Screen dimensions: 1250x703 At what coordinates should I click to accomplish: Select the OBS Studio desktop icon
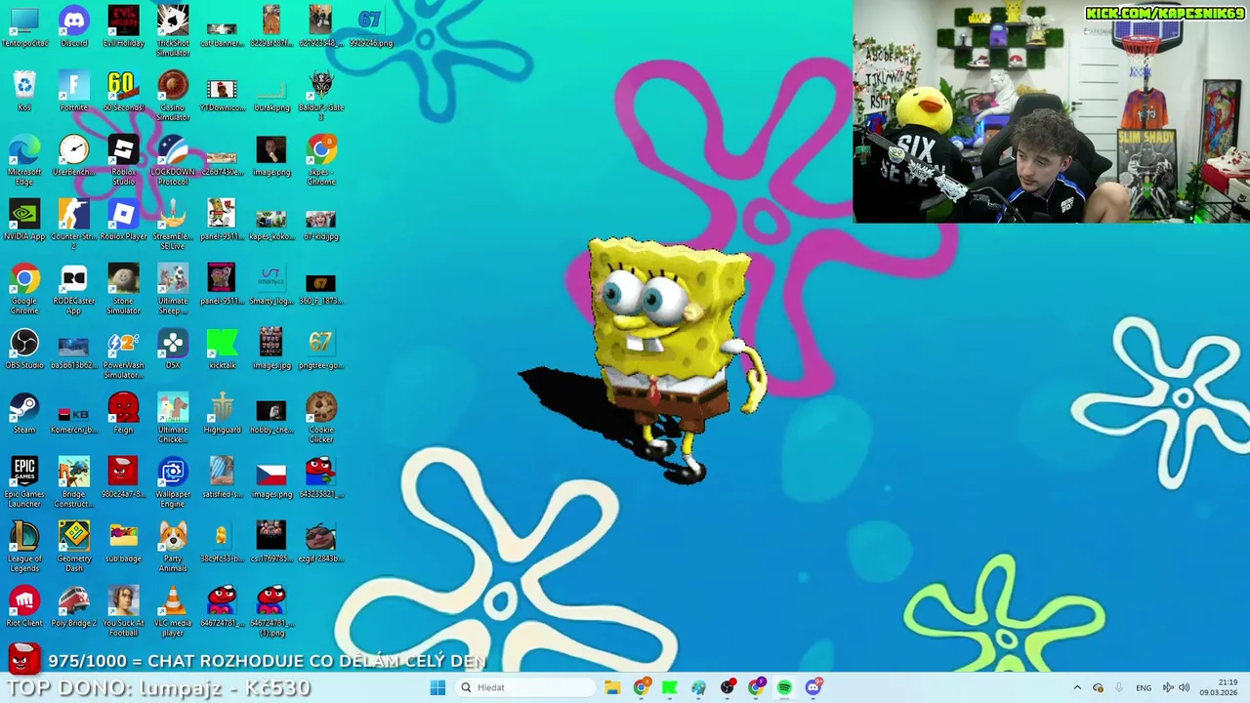point(24,349)
